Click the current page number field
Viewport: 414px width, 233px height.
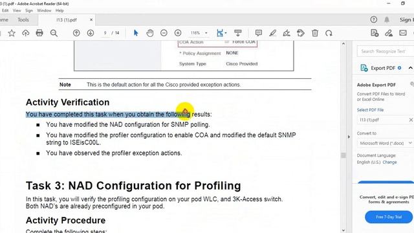click(105, 33)
